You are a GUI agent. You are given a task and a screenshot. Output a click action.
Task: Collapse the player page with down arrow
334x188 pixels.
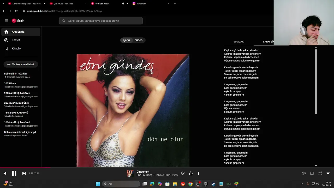coord(328,173)
